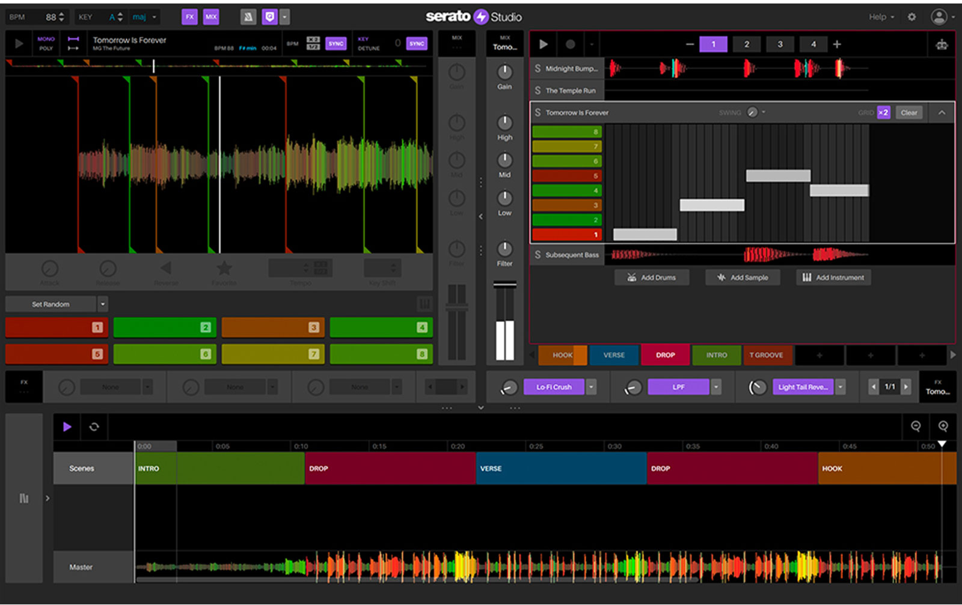This screenshot has height=605, width=962.
Task: Click Add Drums button
Action: pos(652,278)
